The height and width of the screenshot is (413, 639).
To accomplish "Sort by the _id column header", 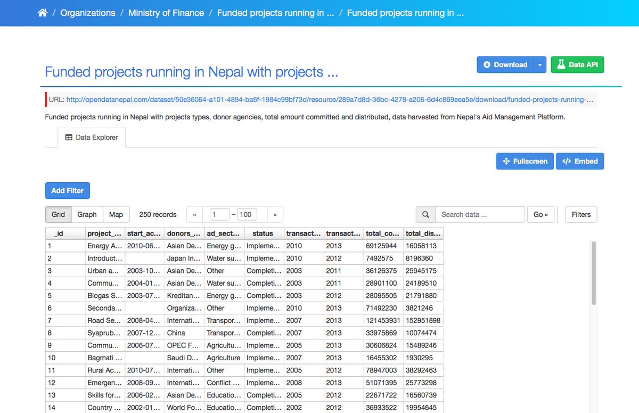I will pyautogui.click(x=65, y=233).
